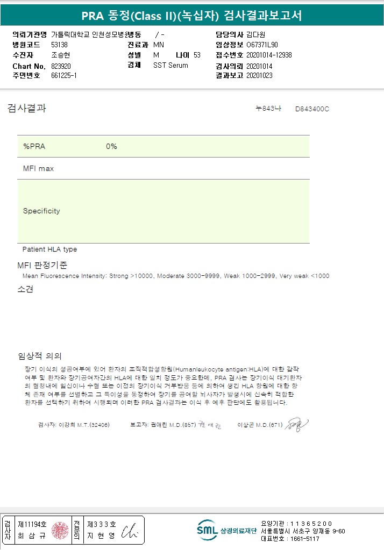Click the red seal stamp in footer
Screen dimensions: 384x550
(x=60, y=530)
